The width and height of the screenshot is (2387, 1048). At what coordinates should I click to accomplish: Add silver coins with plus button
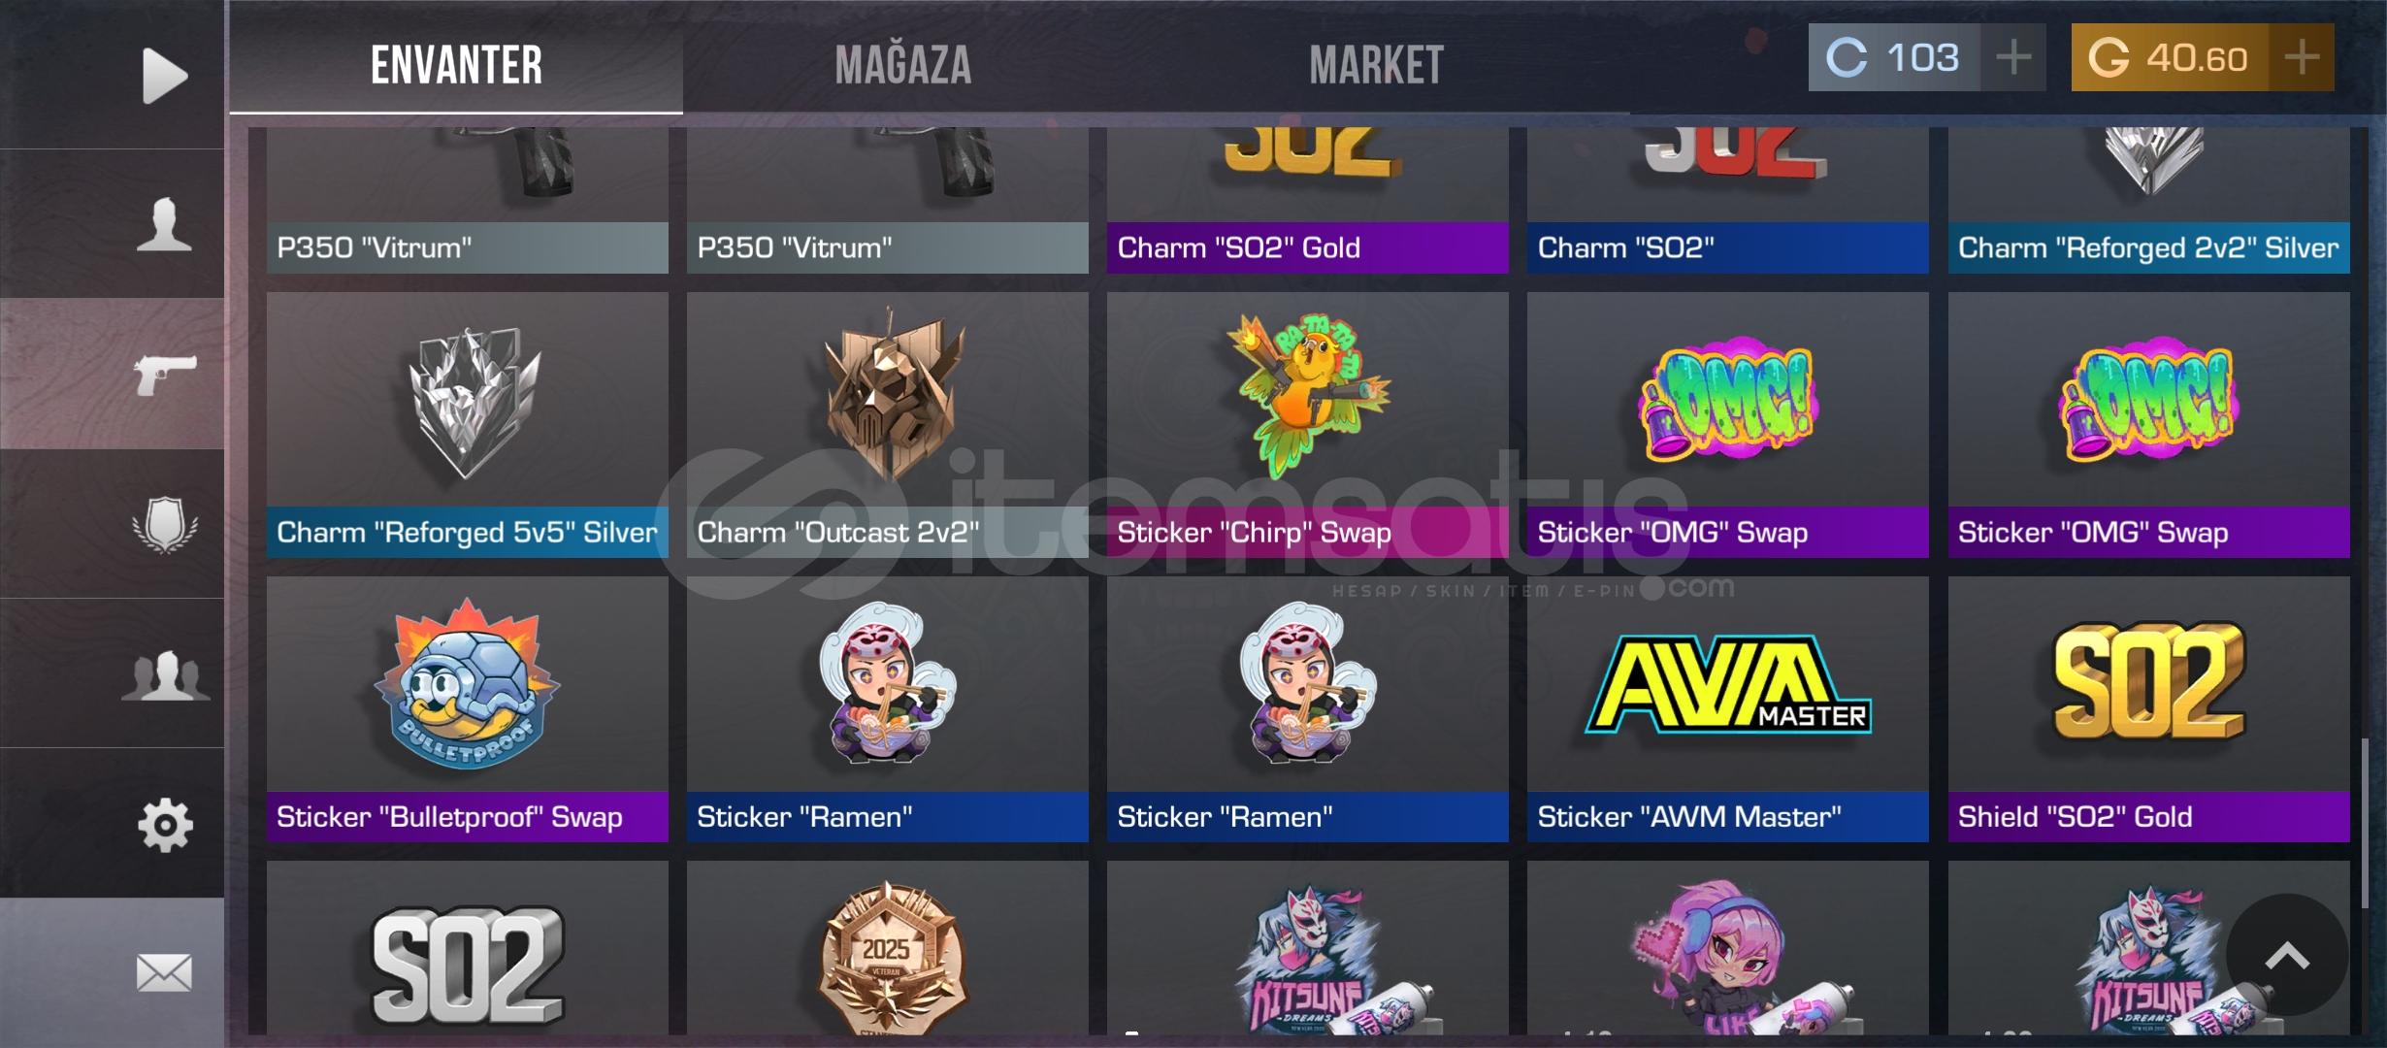click(2013, 57)
